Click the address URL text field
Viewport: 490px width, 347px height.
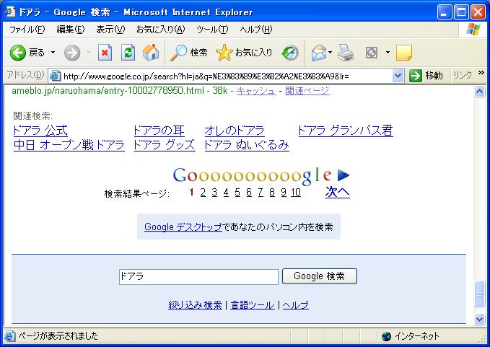click(227, 76)
